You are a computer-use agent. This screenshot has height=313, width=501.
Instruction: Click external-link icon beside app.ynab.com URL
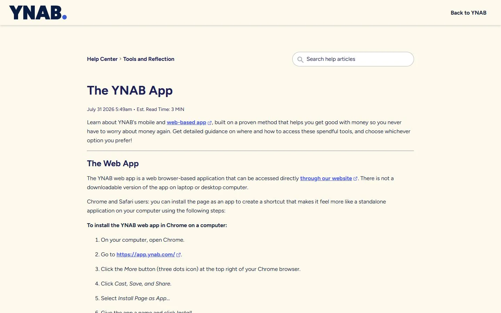point(178,255)
